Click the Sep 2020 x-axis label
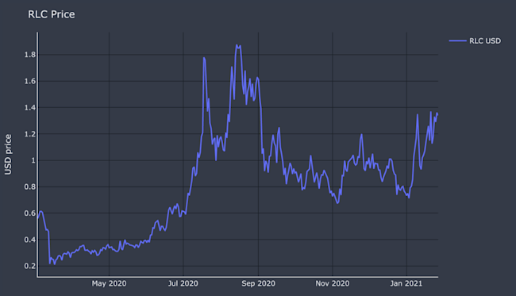516x296 pixels. pos(258,283)
